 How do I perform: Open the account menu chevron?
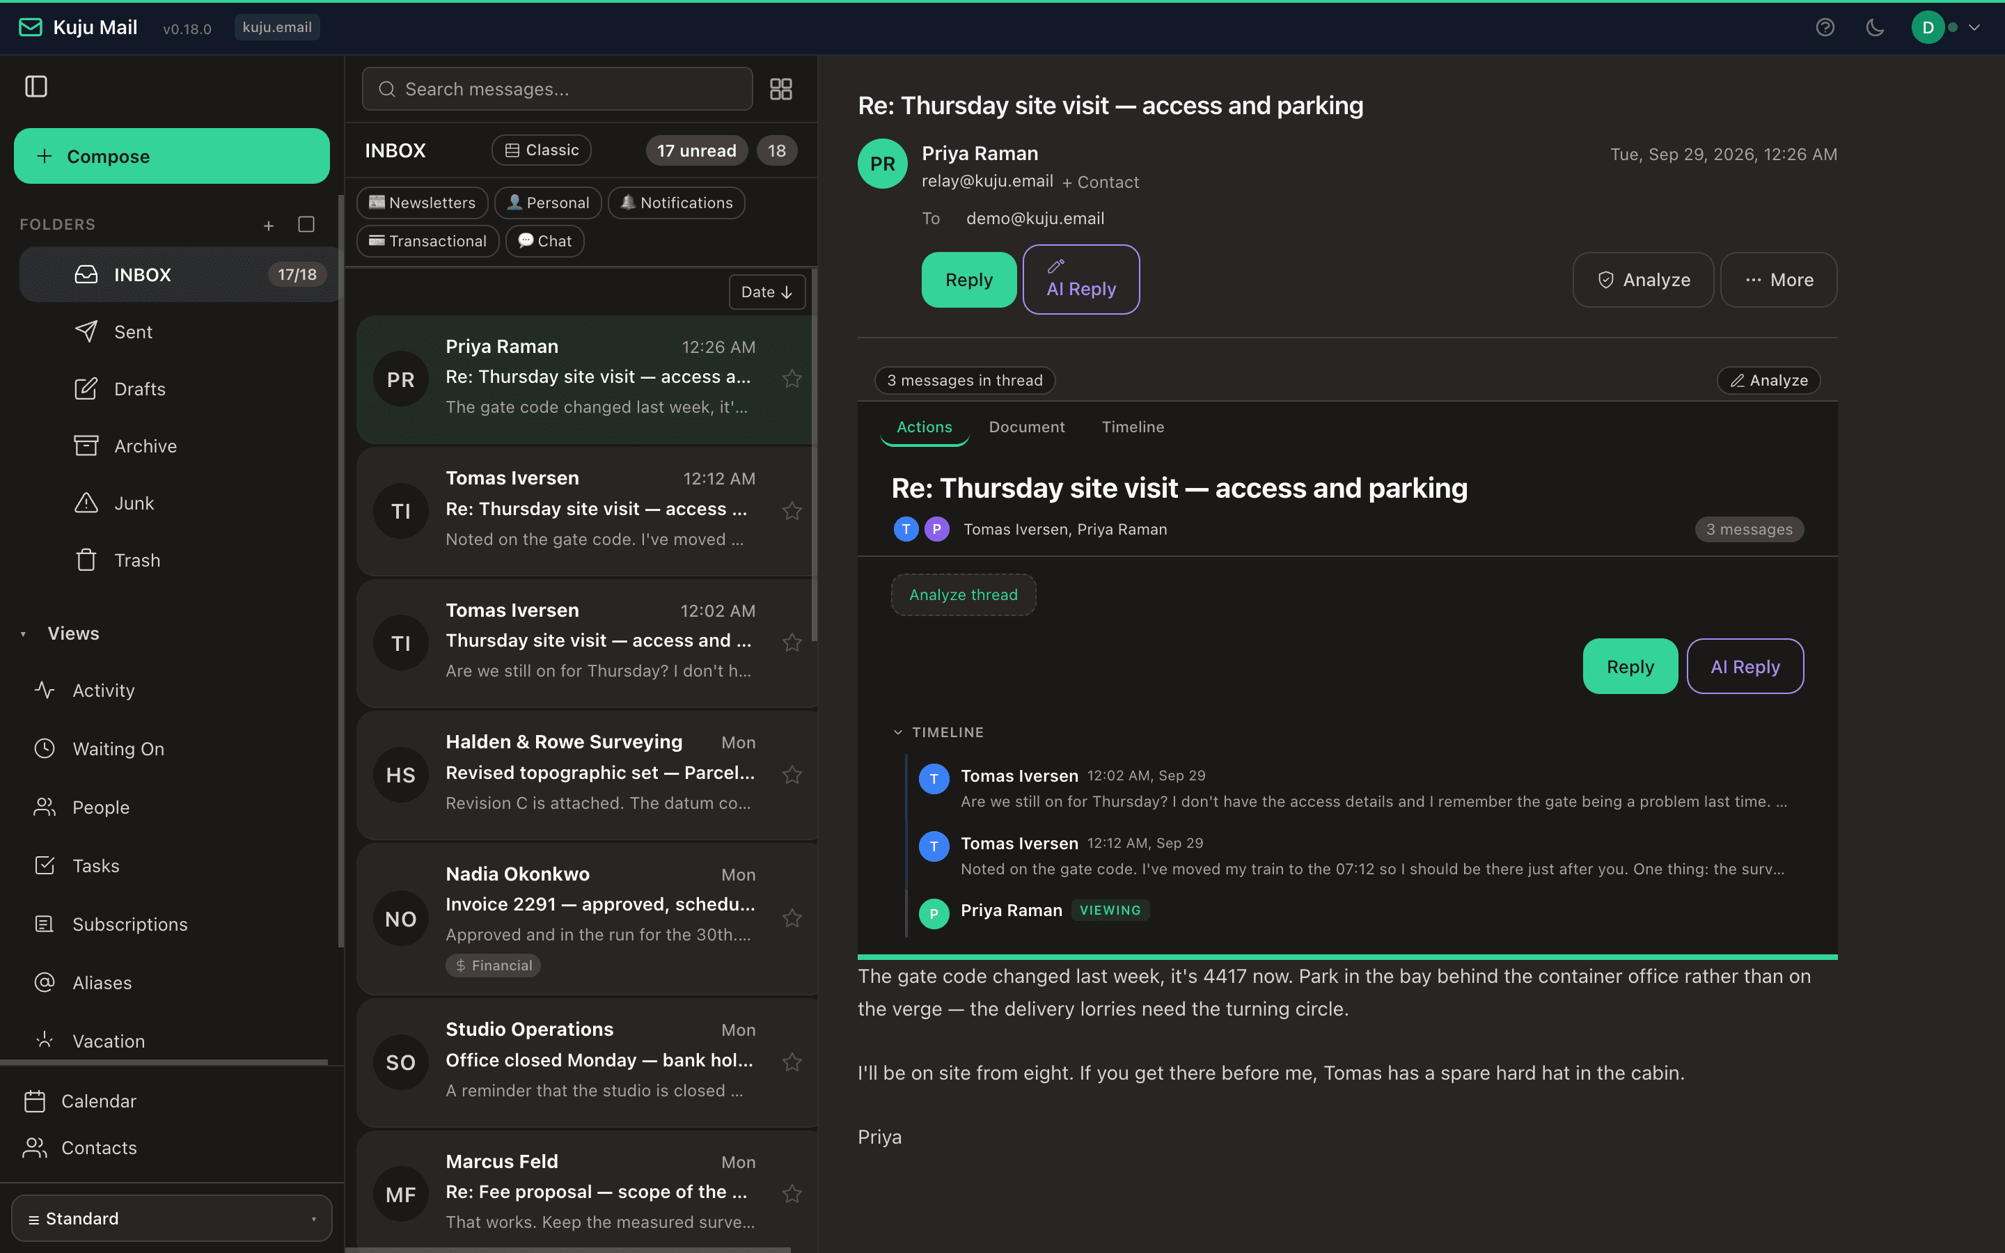pyautogui.click(x=1975, y=27)
